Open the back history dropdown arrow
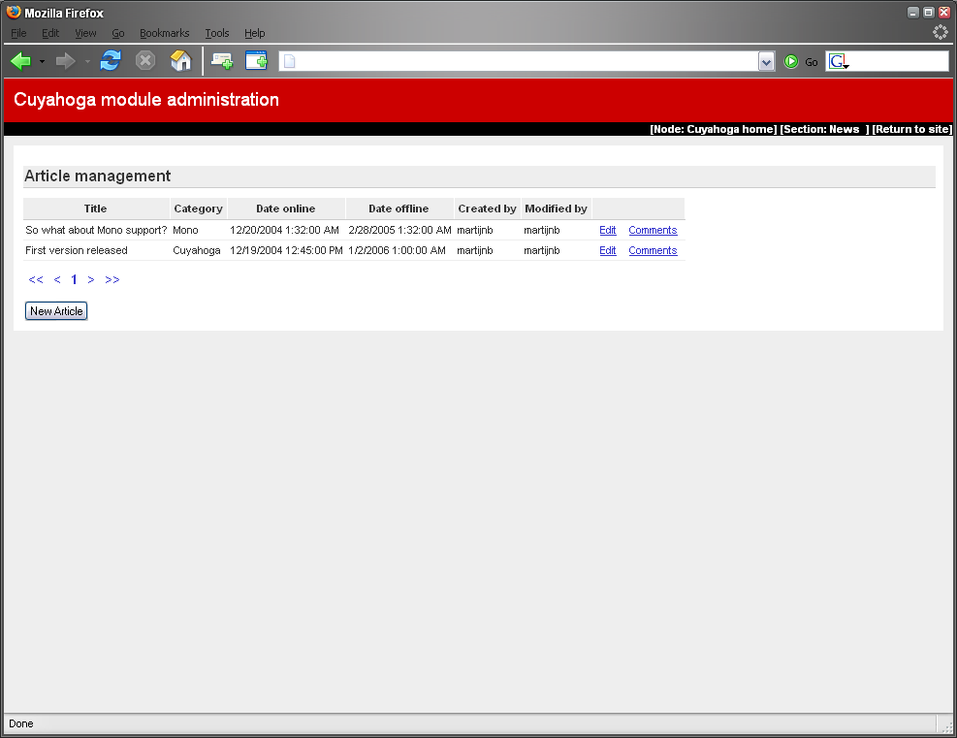The image size is (957, 738). (42, 61)
